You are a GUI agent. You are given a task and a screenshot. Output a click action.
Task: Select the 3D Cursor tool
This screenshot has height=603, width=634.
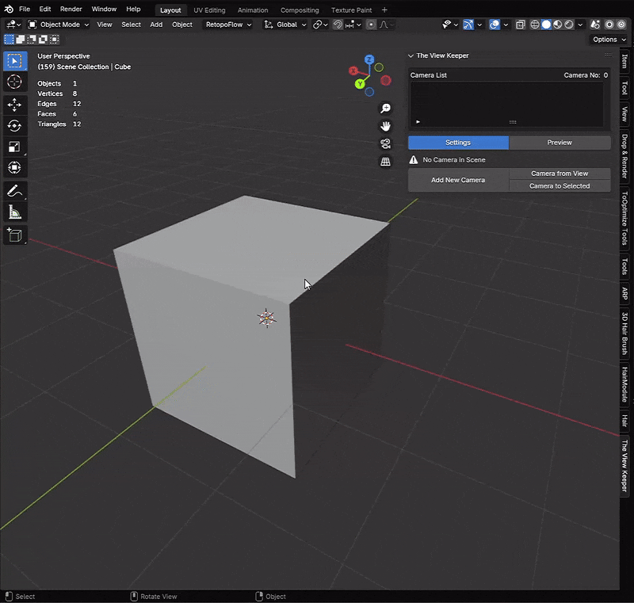pos(15,82)
